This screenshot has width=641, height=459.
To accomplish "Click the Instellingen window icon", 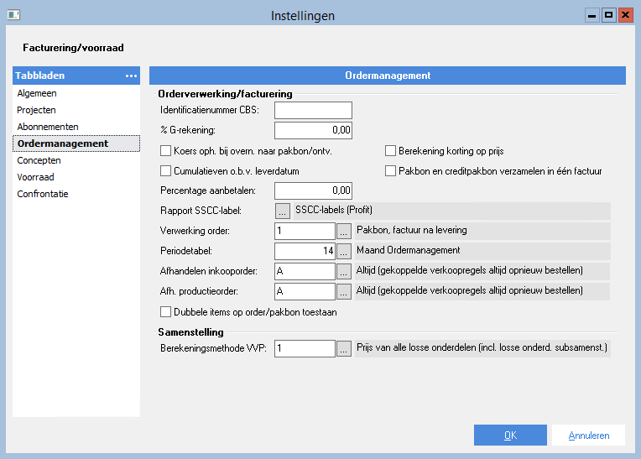I will 13,15.
